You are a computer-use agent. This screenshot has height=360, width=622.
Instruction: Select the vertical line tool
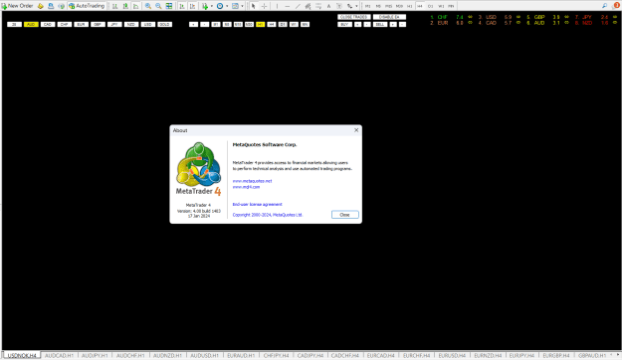click(x=277, y=6)
